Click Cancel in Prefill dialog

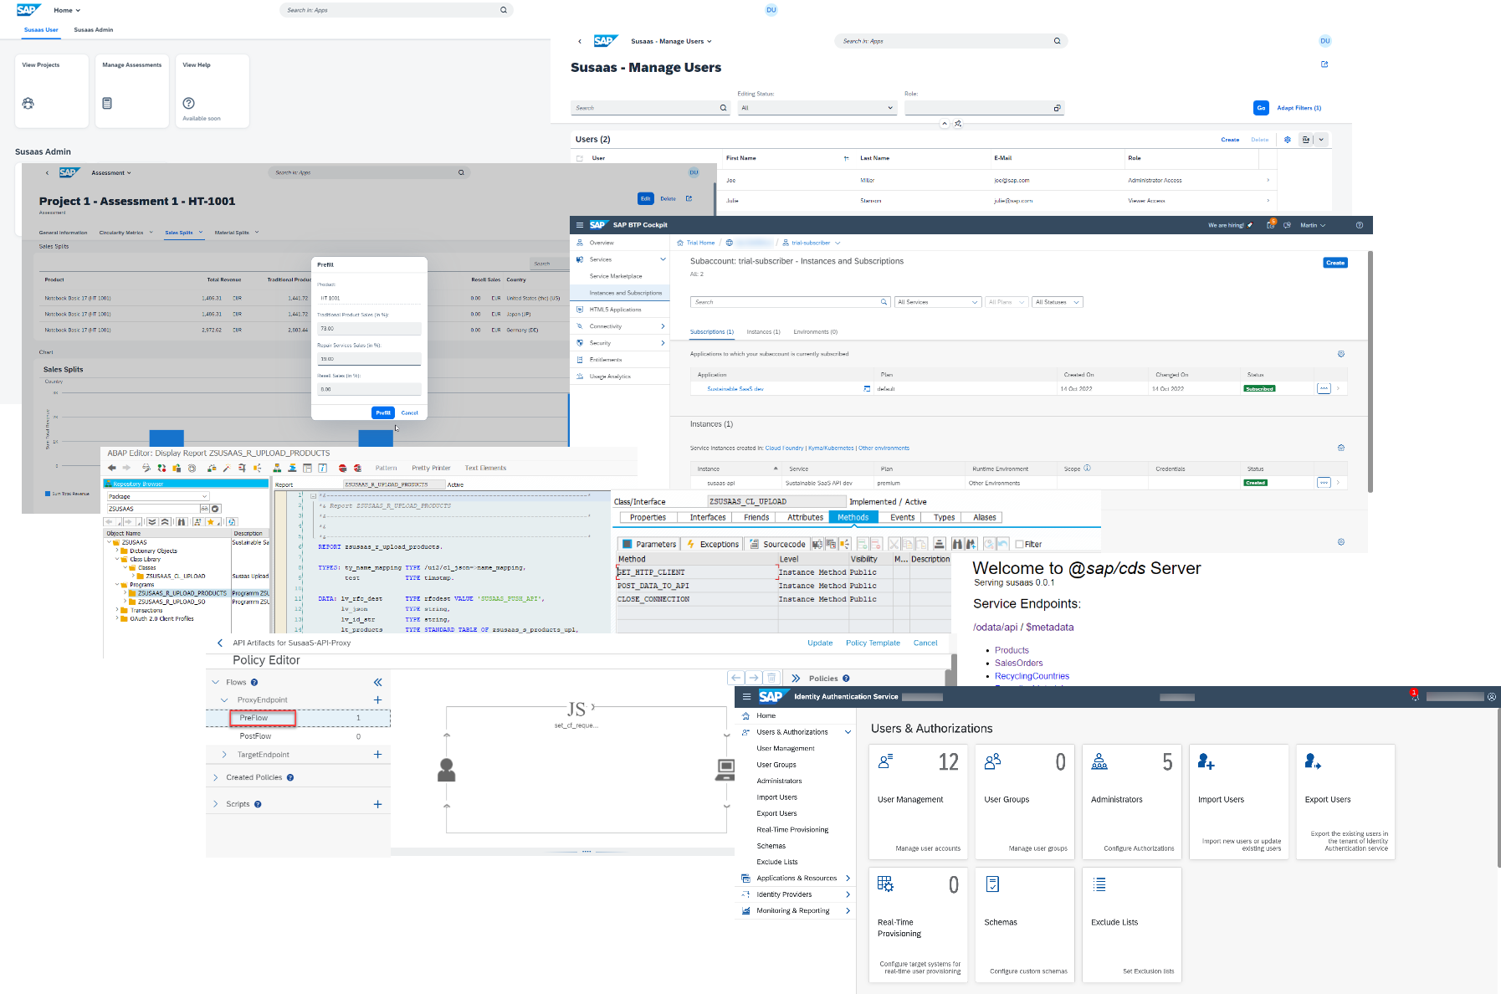pyautogui.click(x=409, y=412)
